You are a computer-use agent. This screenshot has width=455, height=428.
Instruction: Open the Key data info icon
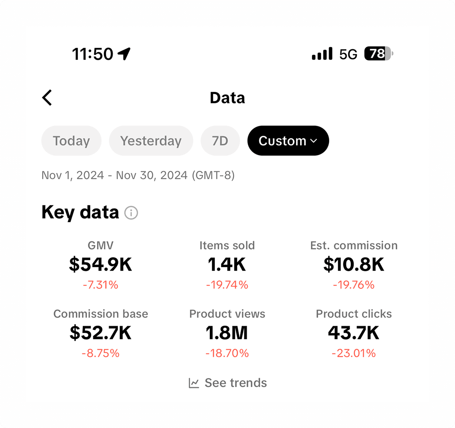click(x=131, y=213)
